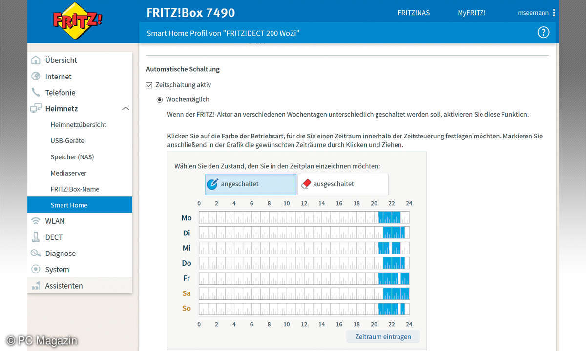Click the DECT base station icon
This screenshot has height=351, width=586.
coord(36,237)
